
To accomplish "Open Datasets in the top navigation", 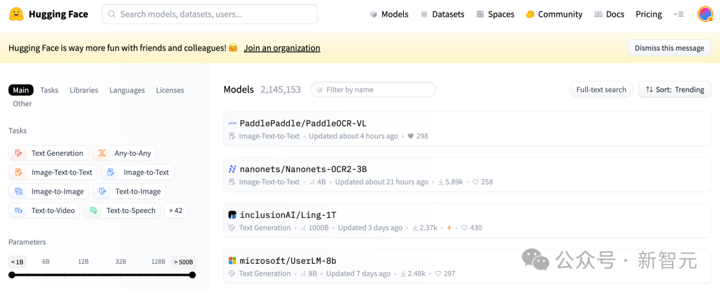I will pos(442,14).
